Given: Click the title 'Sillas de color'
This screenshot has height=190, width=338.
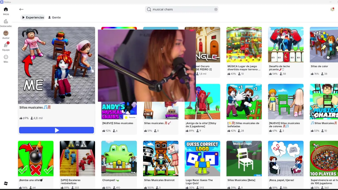Looking at the screenshot, I should pyautogui.click(x=319, y=66).
